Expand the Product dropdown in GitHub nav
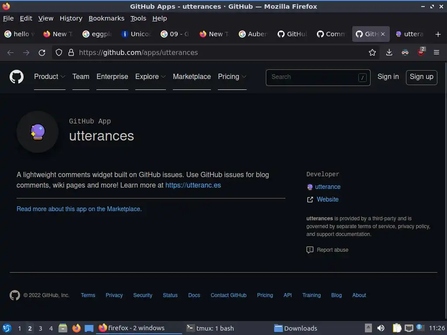This screenshot has height=335, width=447. click(x=50, y=77)
